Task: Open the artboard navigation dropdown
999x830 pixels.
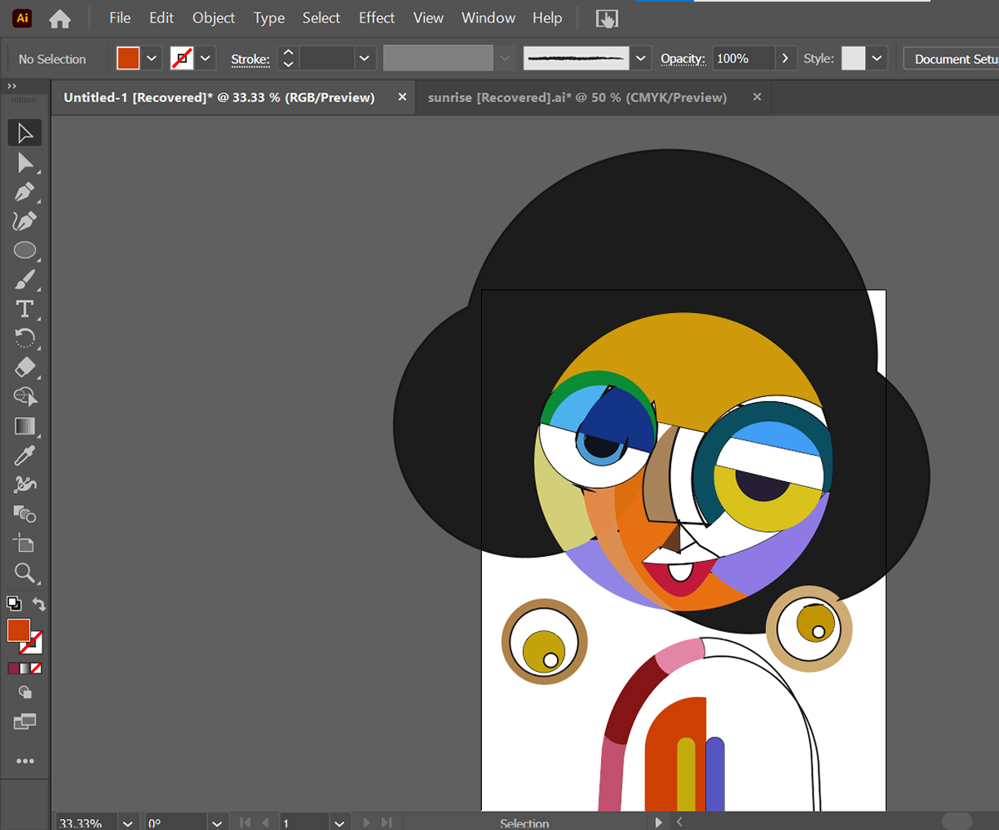Action: 339,823
